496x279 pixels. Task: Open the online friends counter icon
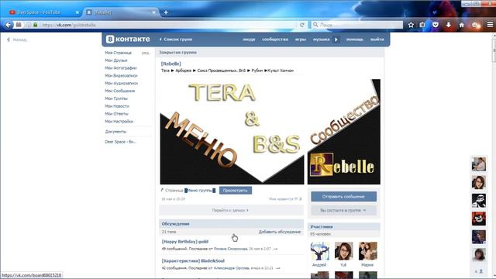(479, 271)
